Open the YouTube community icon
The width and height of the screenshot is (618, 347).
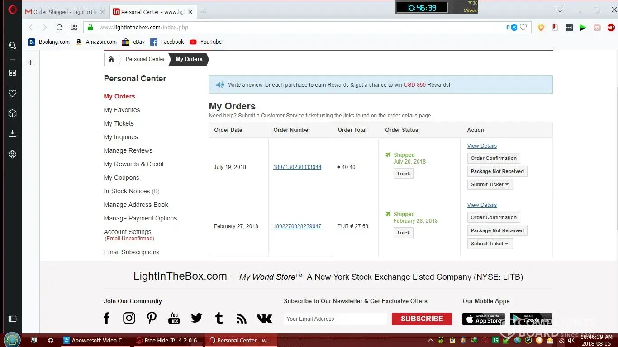174,318
